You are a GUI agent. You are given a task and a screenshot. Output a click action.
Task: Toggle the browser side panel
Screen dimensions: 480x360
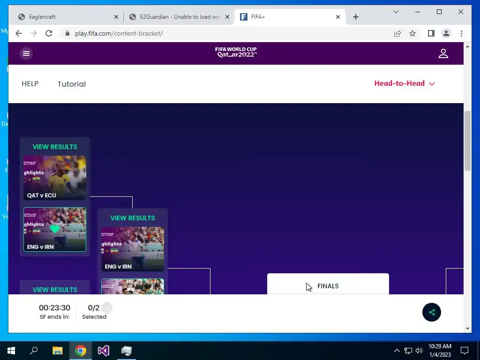coord(431,33)
